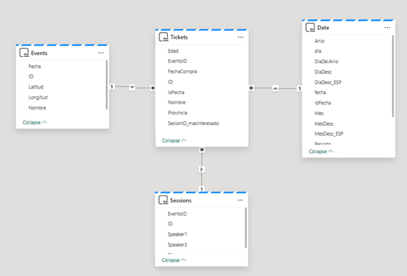Click the '1' cardinality marker beside Events

point(112,87)
